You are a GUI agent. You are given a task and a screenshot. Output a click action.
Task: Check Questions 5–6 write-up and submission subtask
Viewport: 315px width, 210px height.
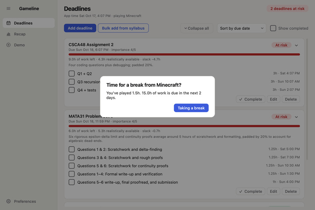coord(72,182)
